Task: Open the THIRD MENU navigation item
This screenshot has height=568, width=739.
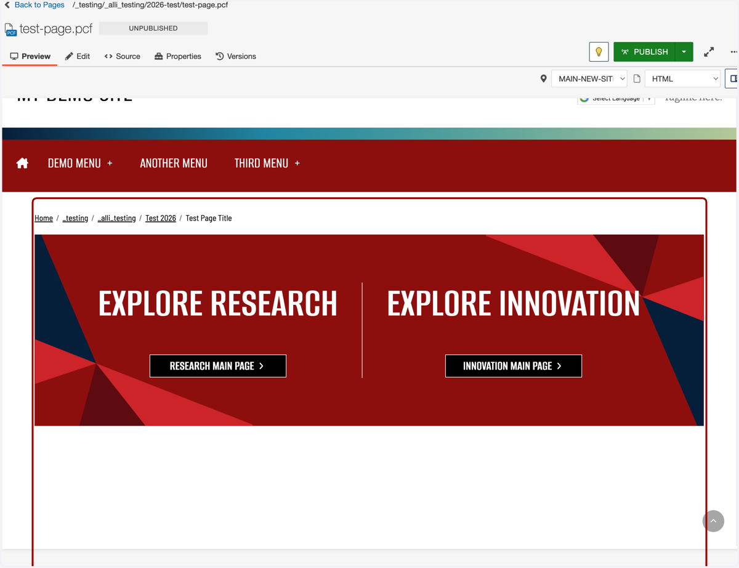Action: click(261, 163)
